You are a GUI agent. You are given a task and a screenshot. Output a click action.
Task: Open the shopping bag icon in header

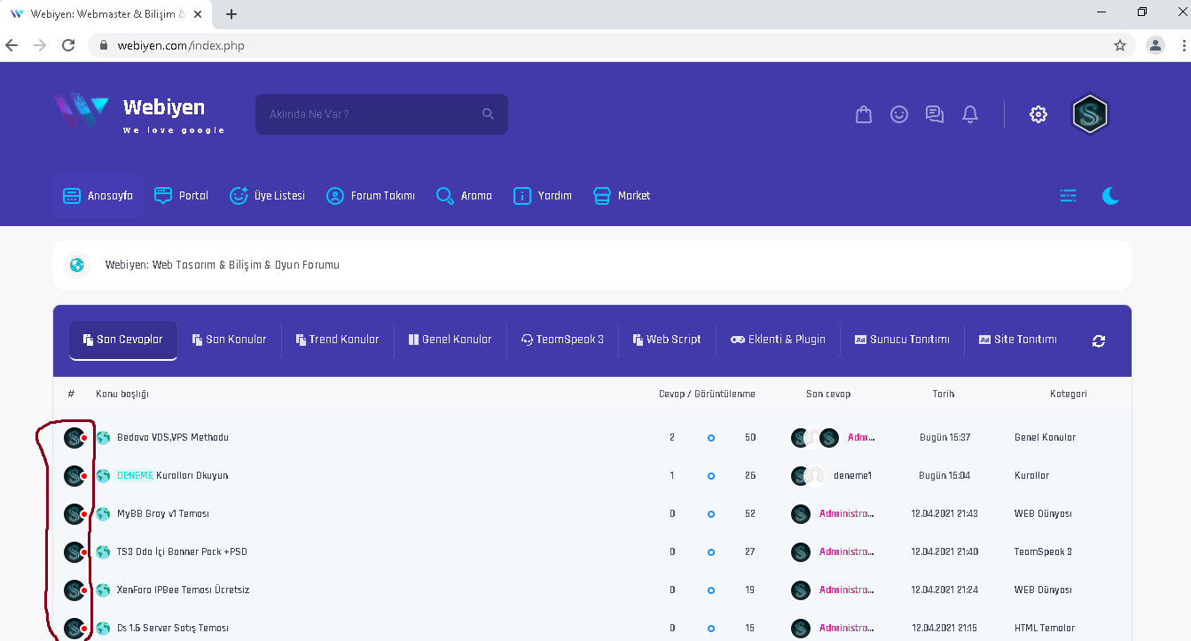(864, 114)
